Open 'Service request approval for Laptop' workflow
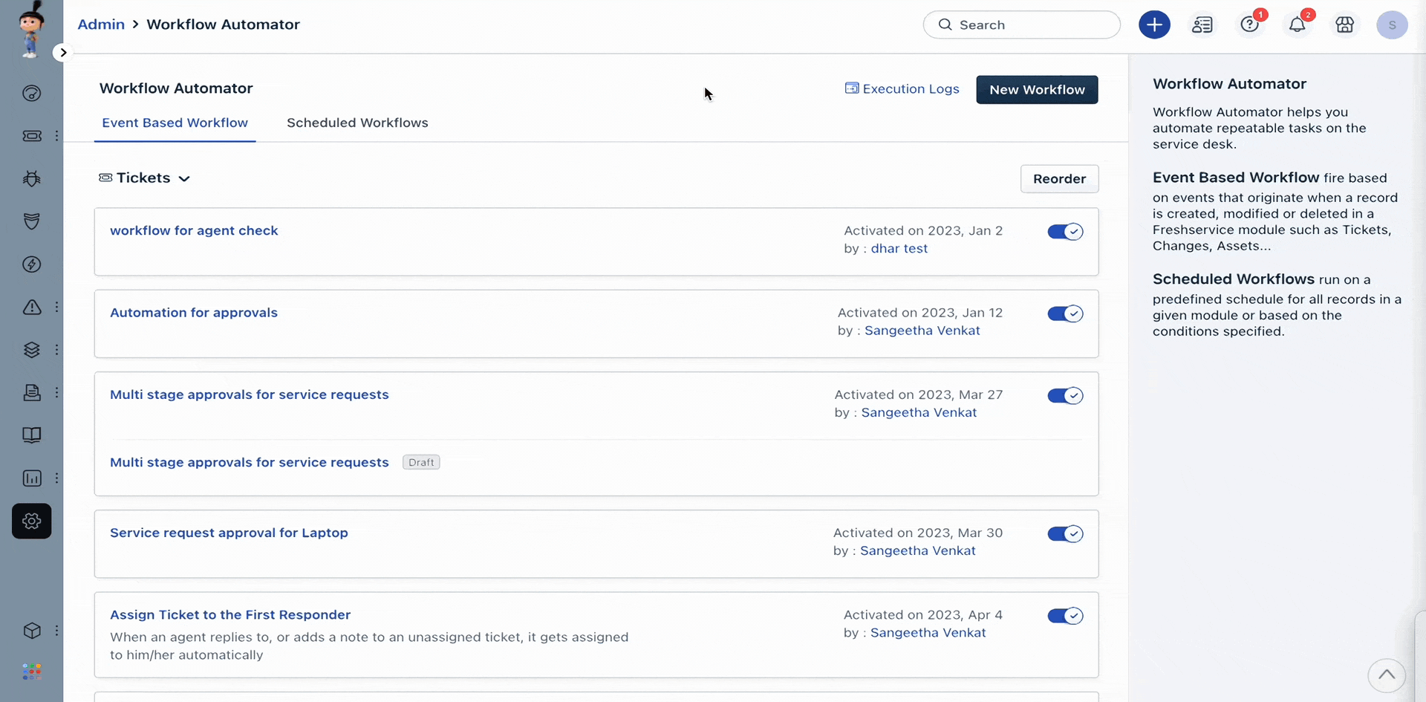The width and height of the screenshot is (1426, 702). 229,533
